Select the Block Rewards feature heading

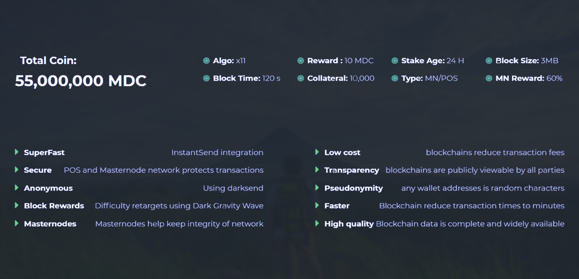[54, 206]
